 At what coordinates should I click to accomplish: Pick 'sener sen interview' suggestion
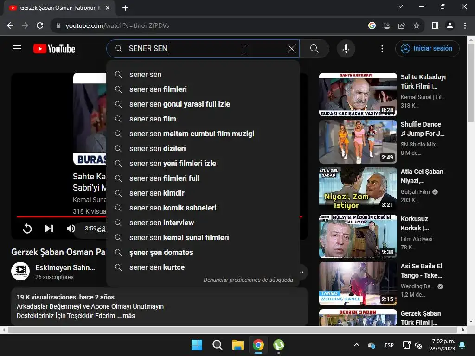(203, 223)
